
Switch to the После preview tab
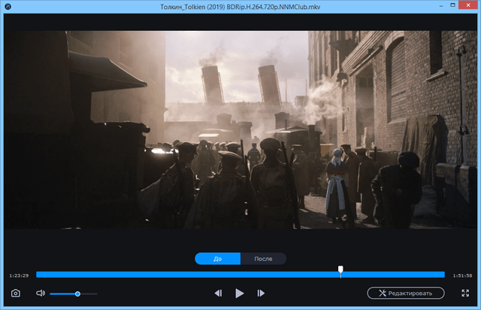click(264, 259)
